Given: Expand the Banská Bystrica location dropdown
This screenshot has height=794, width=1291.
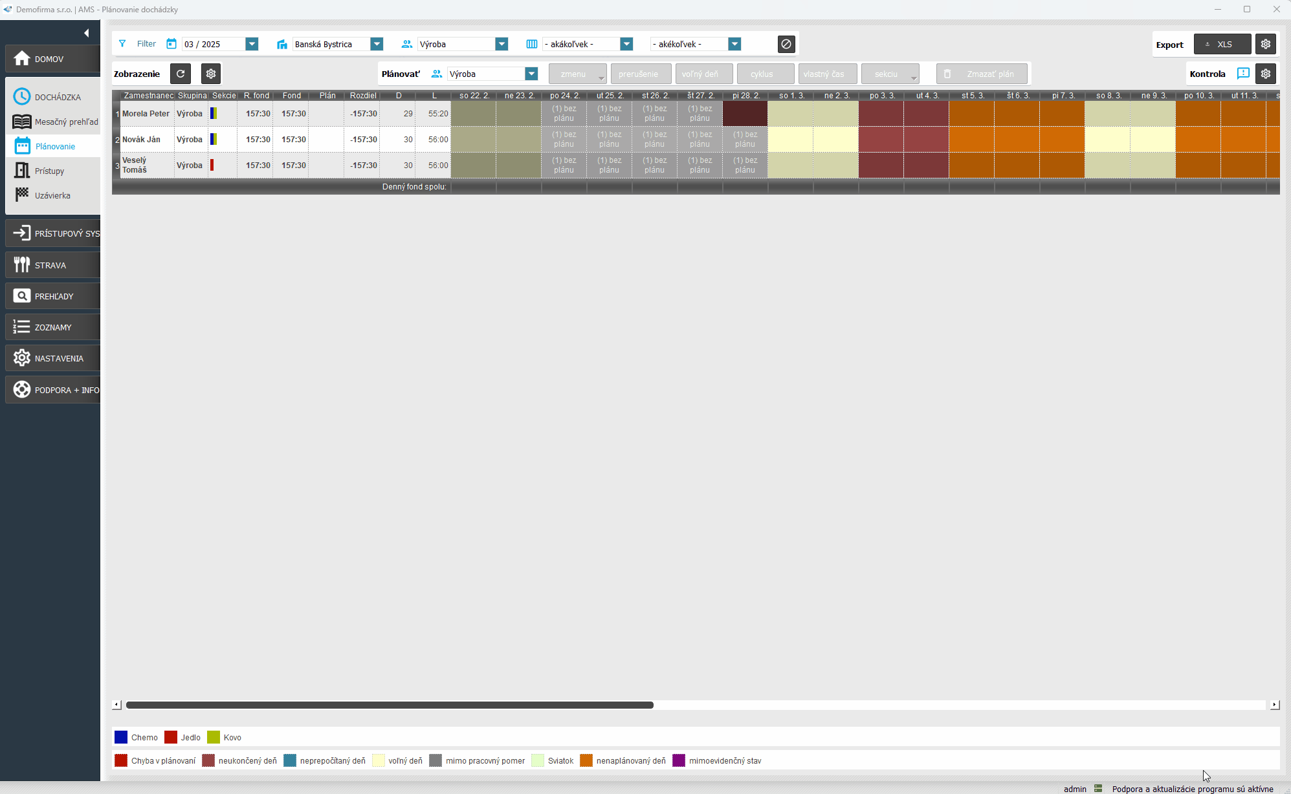Looking at the screenshot, I should point(377,44).
